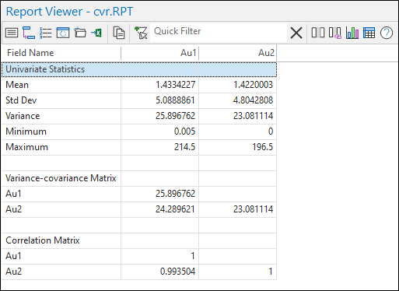The height and width of the screenshot is (291, 399).
Task: Click the Field Name column header
Action: pyautogui.click(x=61, y=53)
